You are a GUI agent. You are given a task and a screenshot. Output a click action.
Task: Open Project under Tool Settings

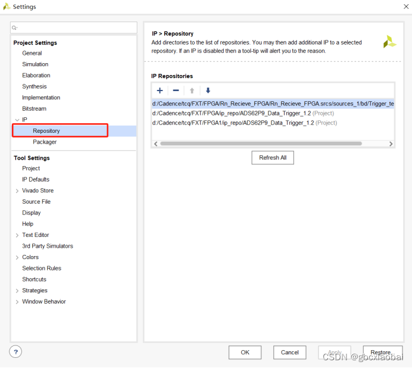click(x=31, y=169)
